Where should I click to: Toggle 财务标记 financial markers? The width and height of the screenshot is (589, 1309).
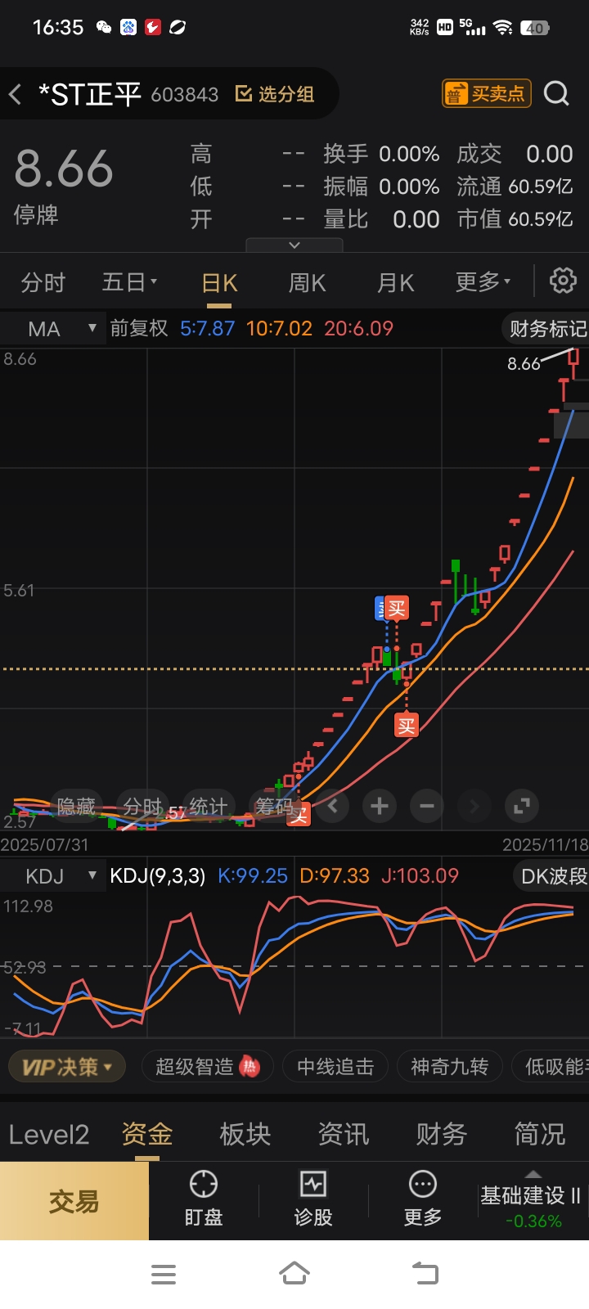[546, 329]
